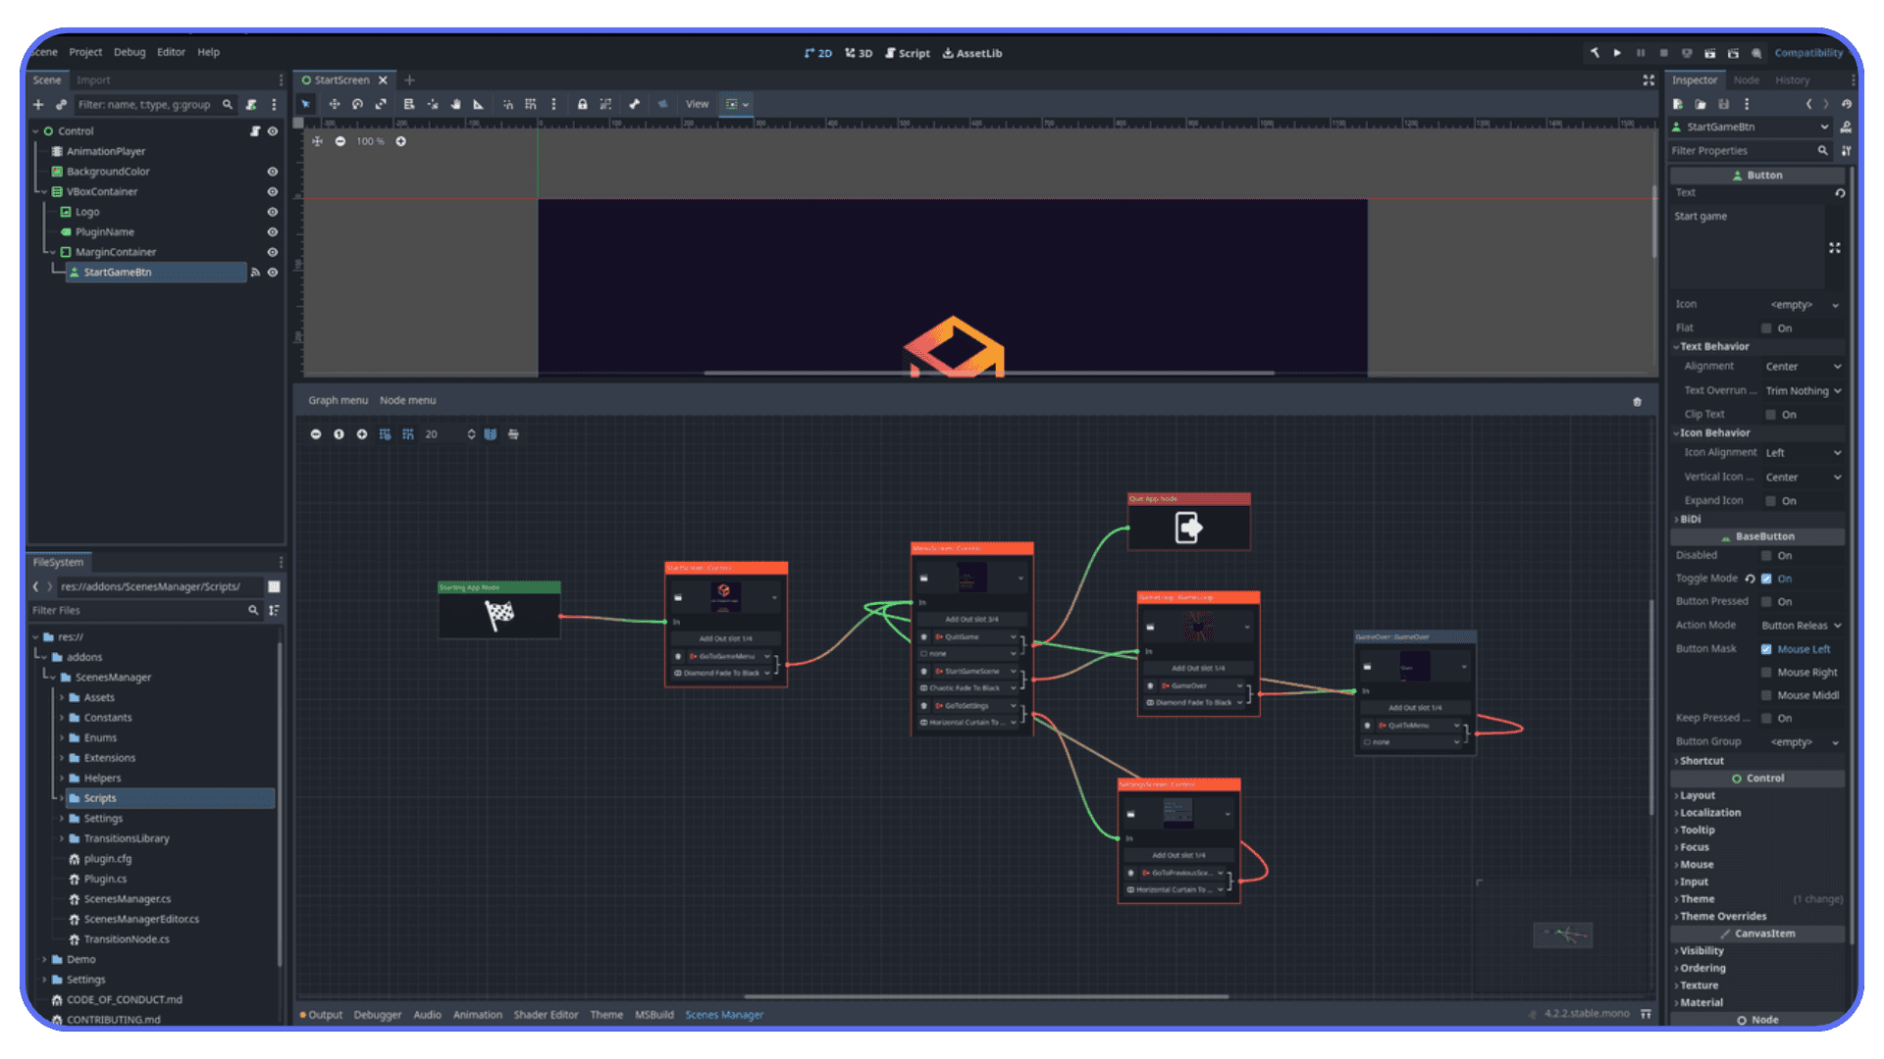This screenshot has width=1884, height=1059.
Task: Select the Scale tool
Action: (382, 103)
